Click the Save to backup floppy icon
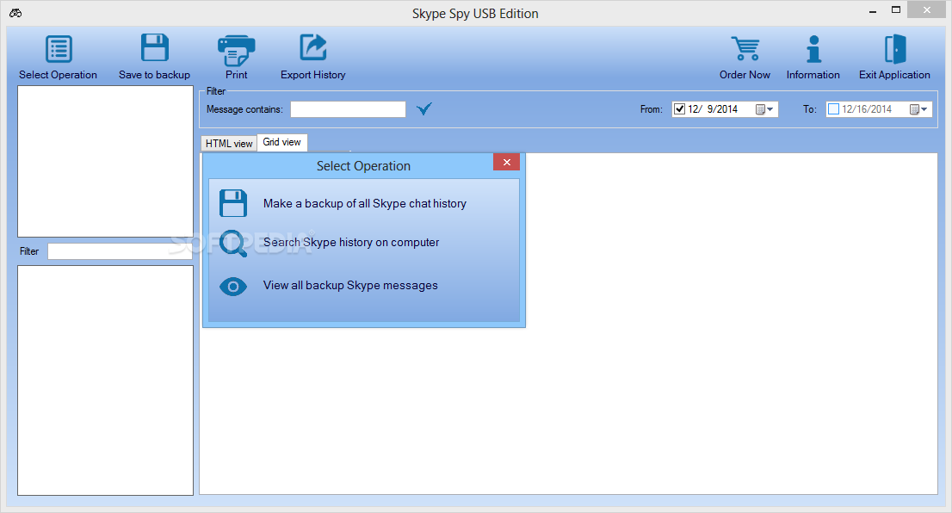952x513 pixels. pos(155,47)
